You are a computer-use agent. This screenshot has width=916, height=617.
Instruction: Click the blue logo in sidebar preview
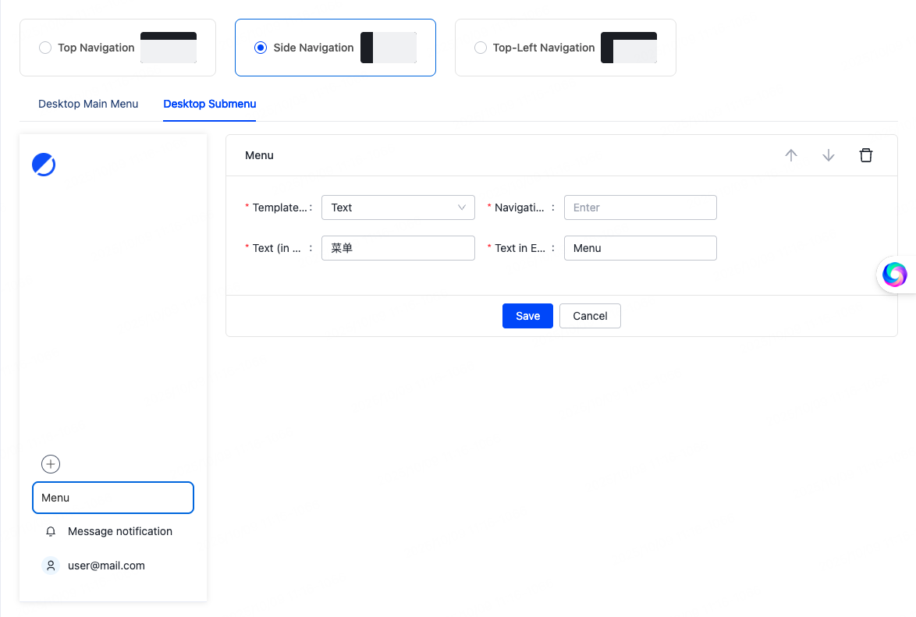point(44,165)
